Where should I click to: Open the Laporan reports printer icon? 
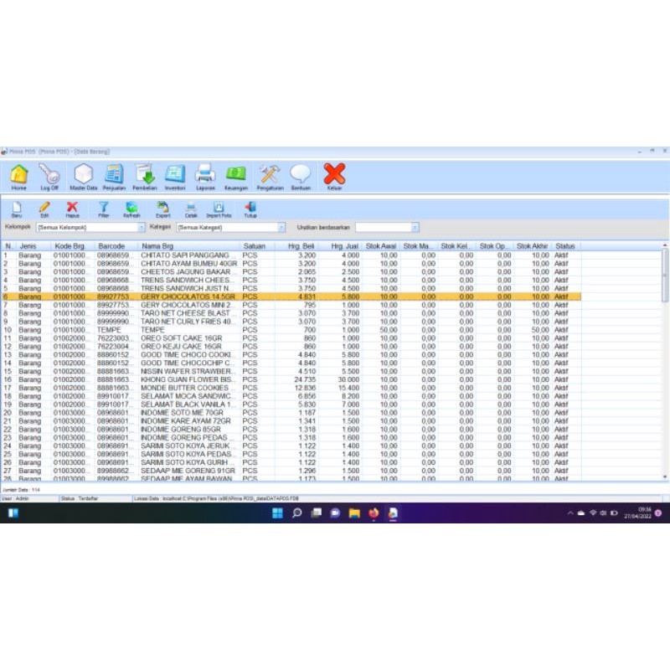(x=205, y=177)
